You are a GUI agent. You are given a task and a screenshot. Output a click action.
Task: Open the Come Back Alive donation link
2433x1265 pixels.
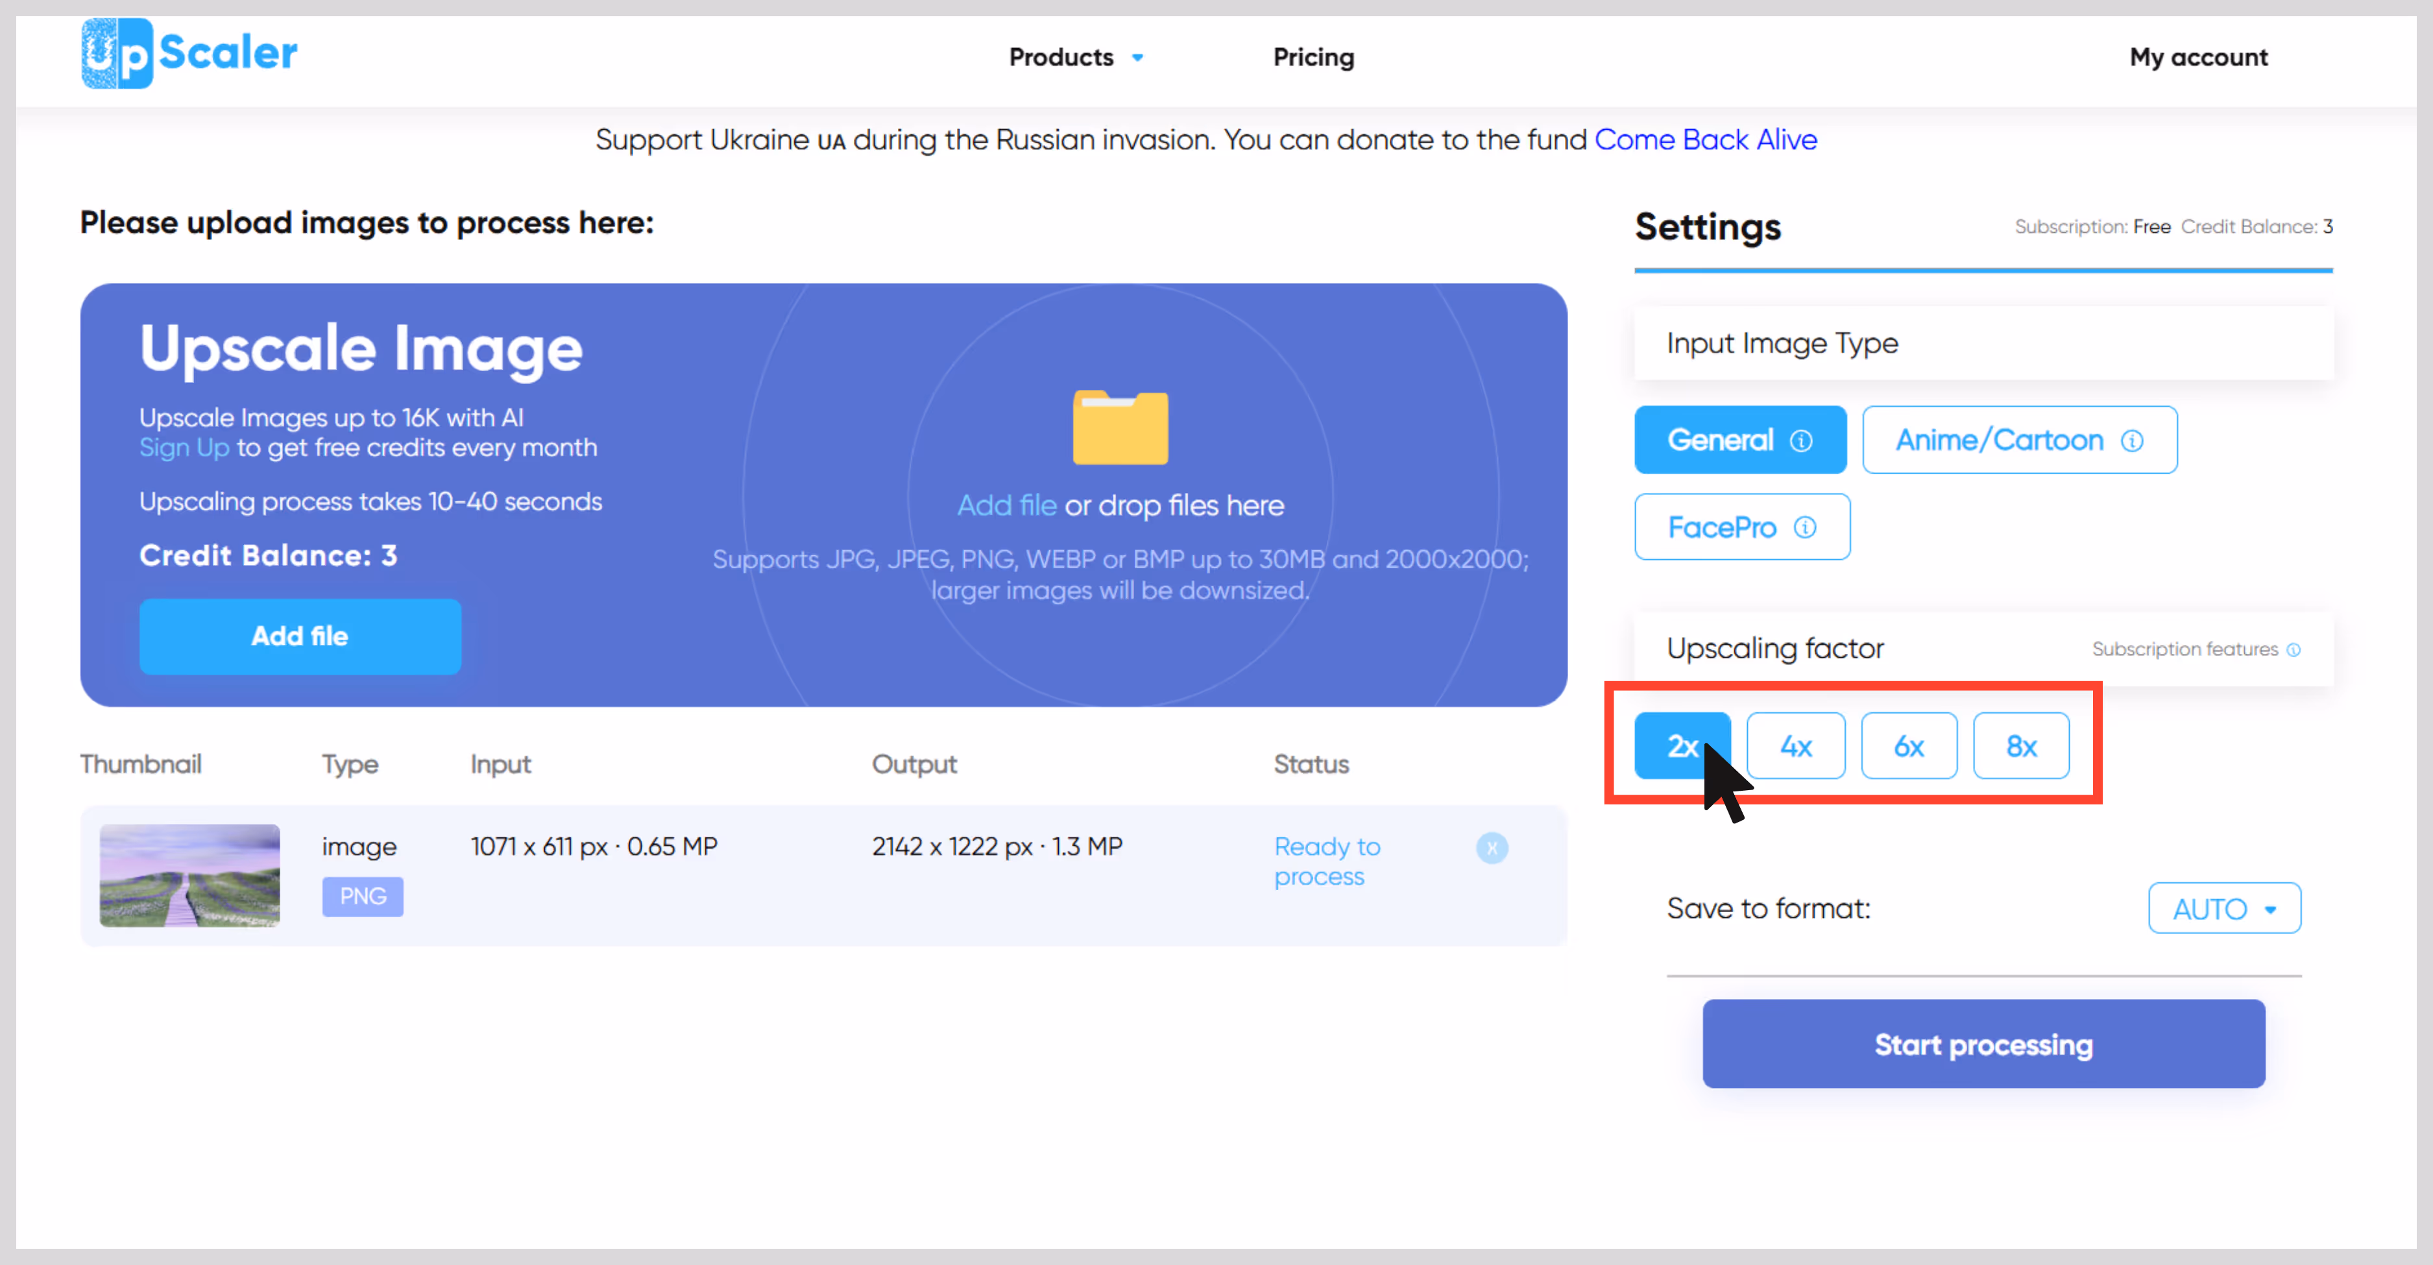point(1705,139)
